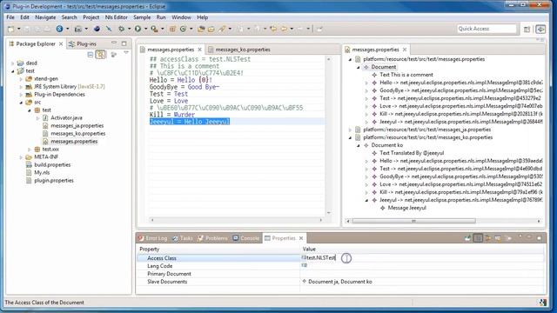Image resolution: width=557 pixels, height=313 pixels.
Task: Select the Slave Documents property row
Action: pyautogui.click(x=340, y=282)
